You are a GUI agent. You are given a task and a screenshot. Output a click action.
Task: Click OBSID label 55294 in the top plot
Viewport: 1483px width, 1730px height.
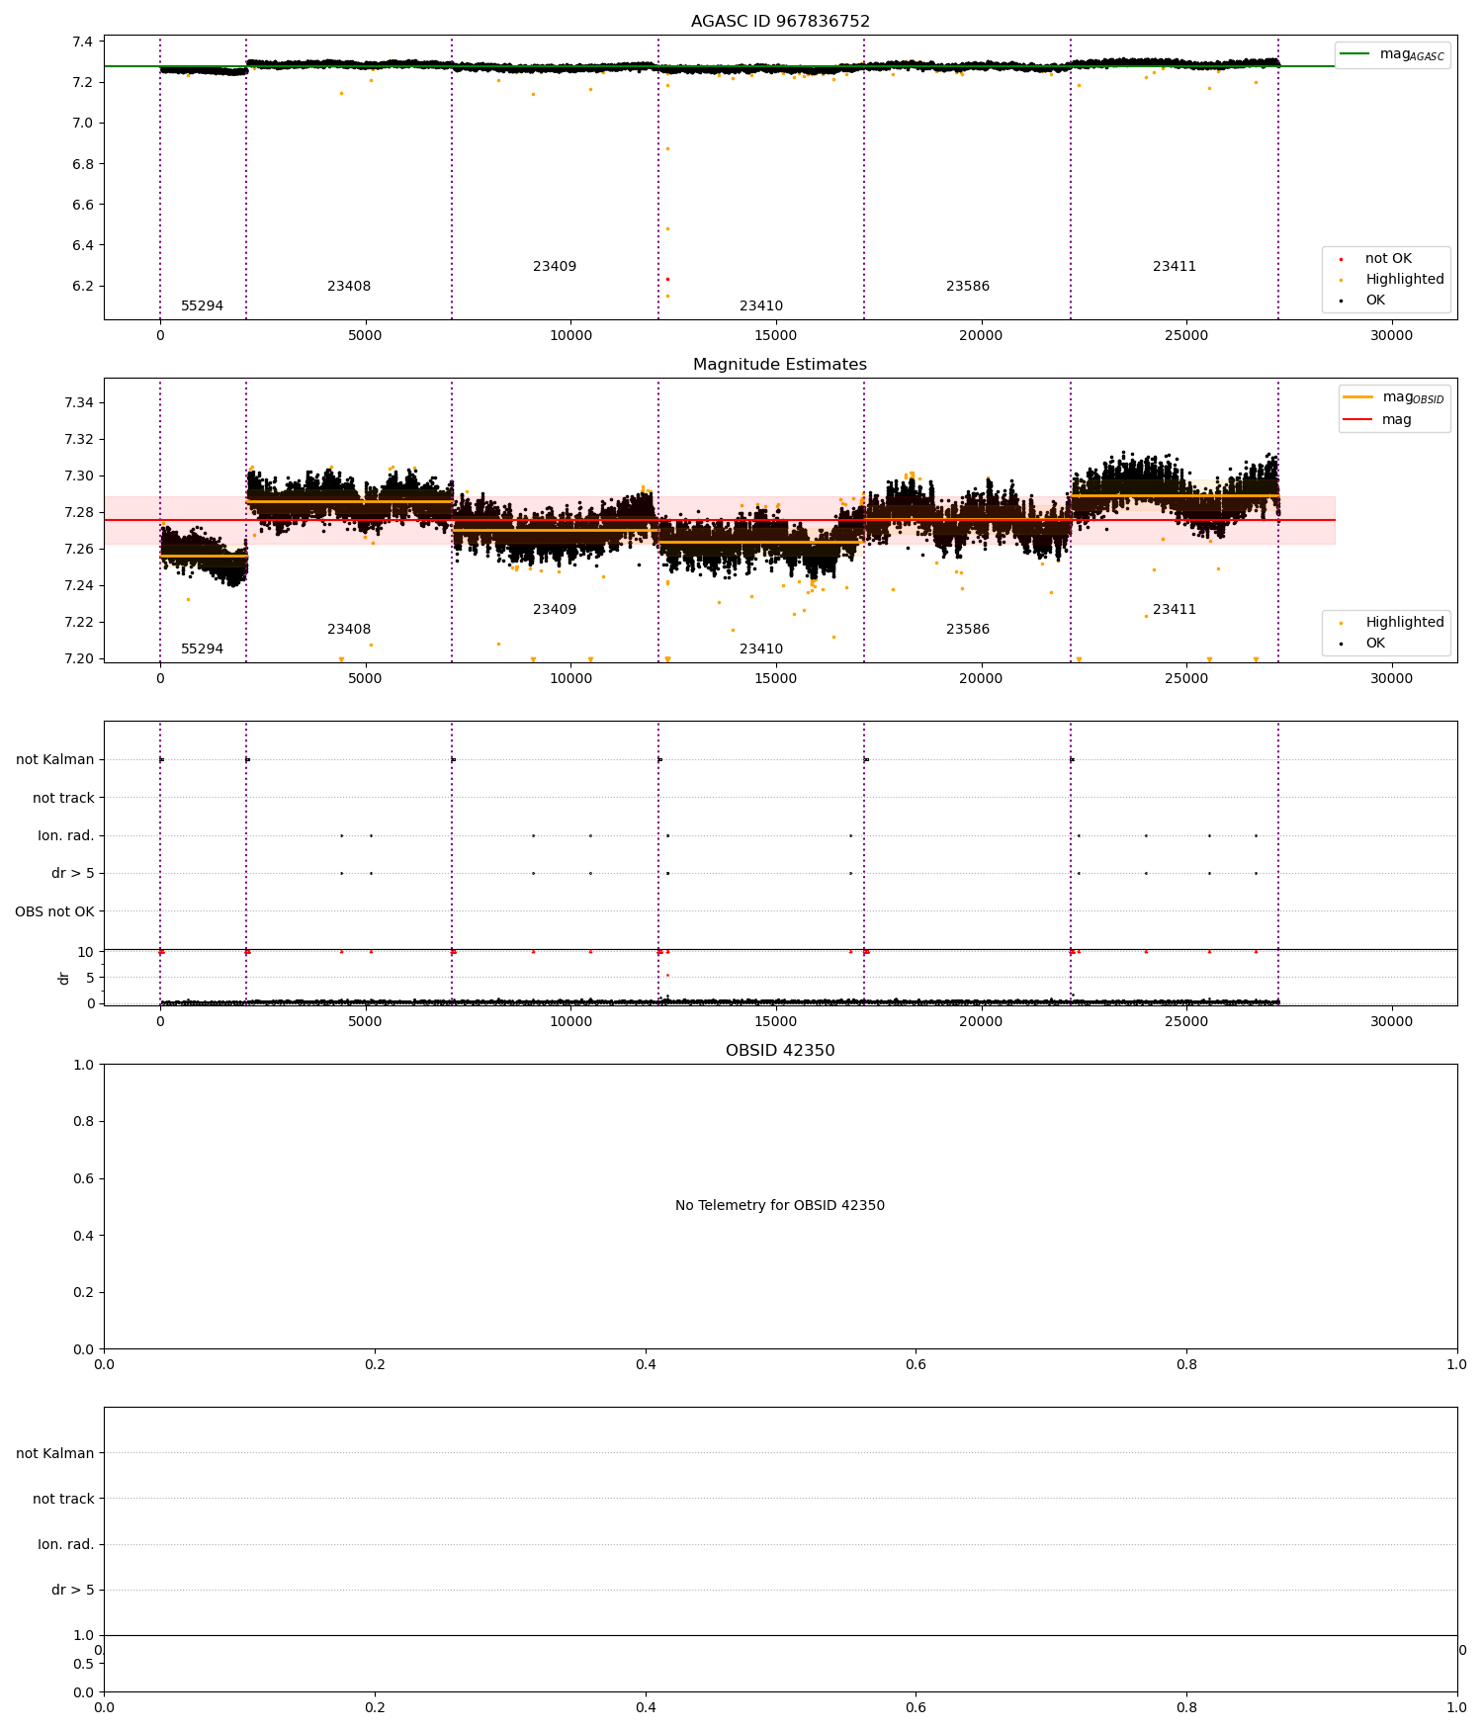202,306
